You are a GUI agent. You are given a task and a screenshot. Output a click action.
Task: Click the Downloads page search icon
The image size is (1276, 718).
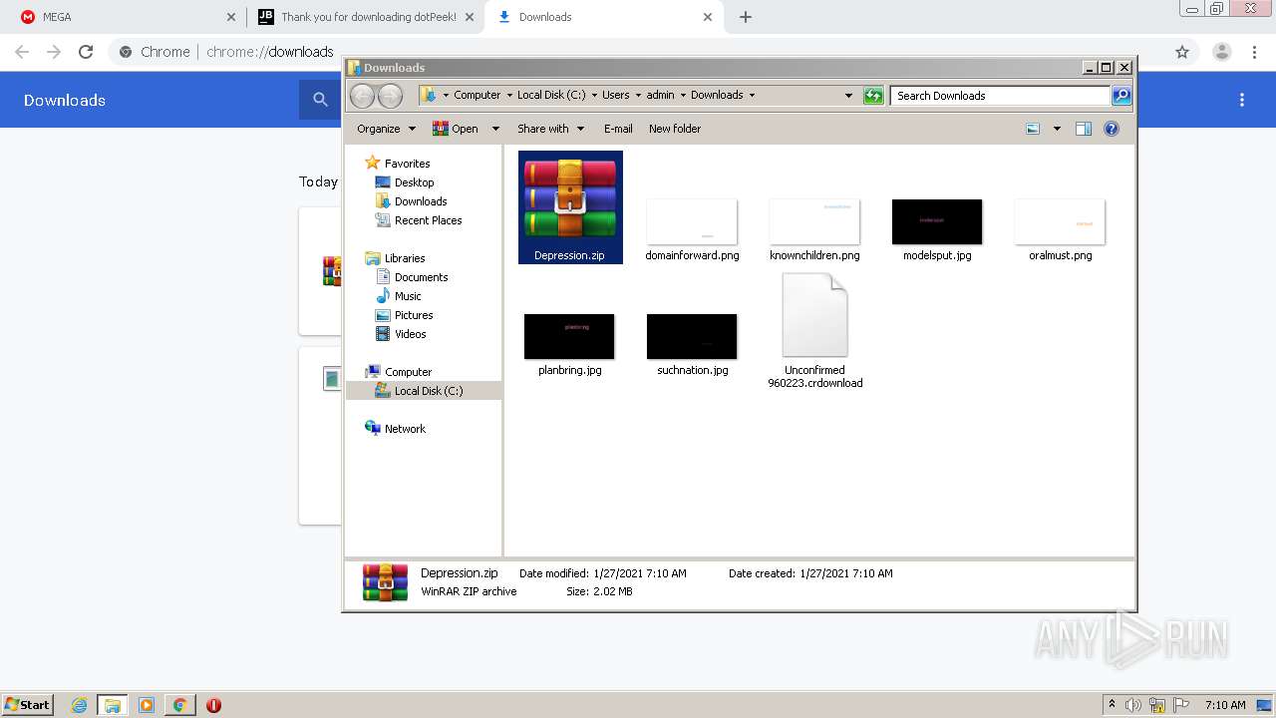click(x=320, y=100)
